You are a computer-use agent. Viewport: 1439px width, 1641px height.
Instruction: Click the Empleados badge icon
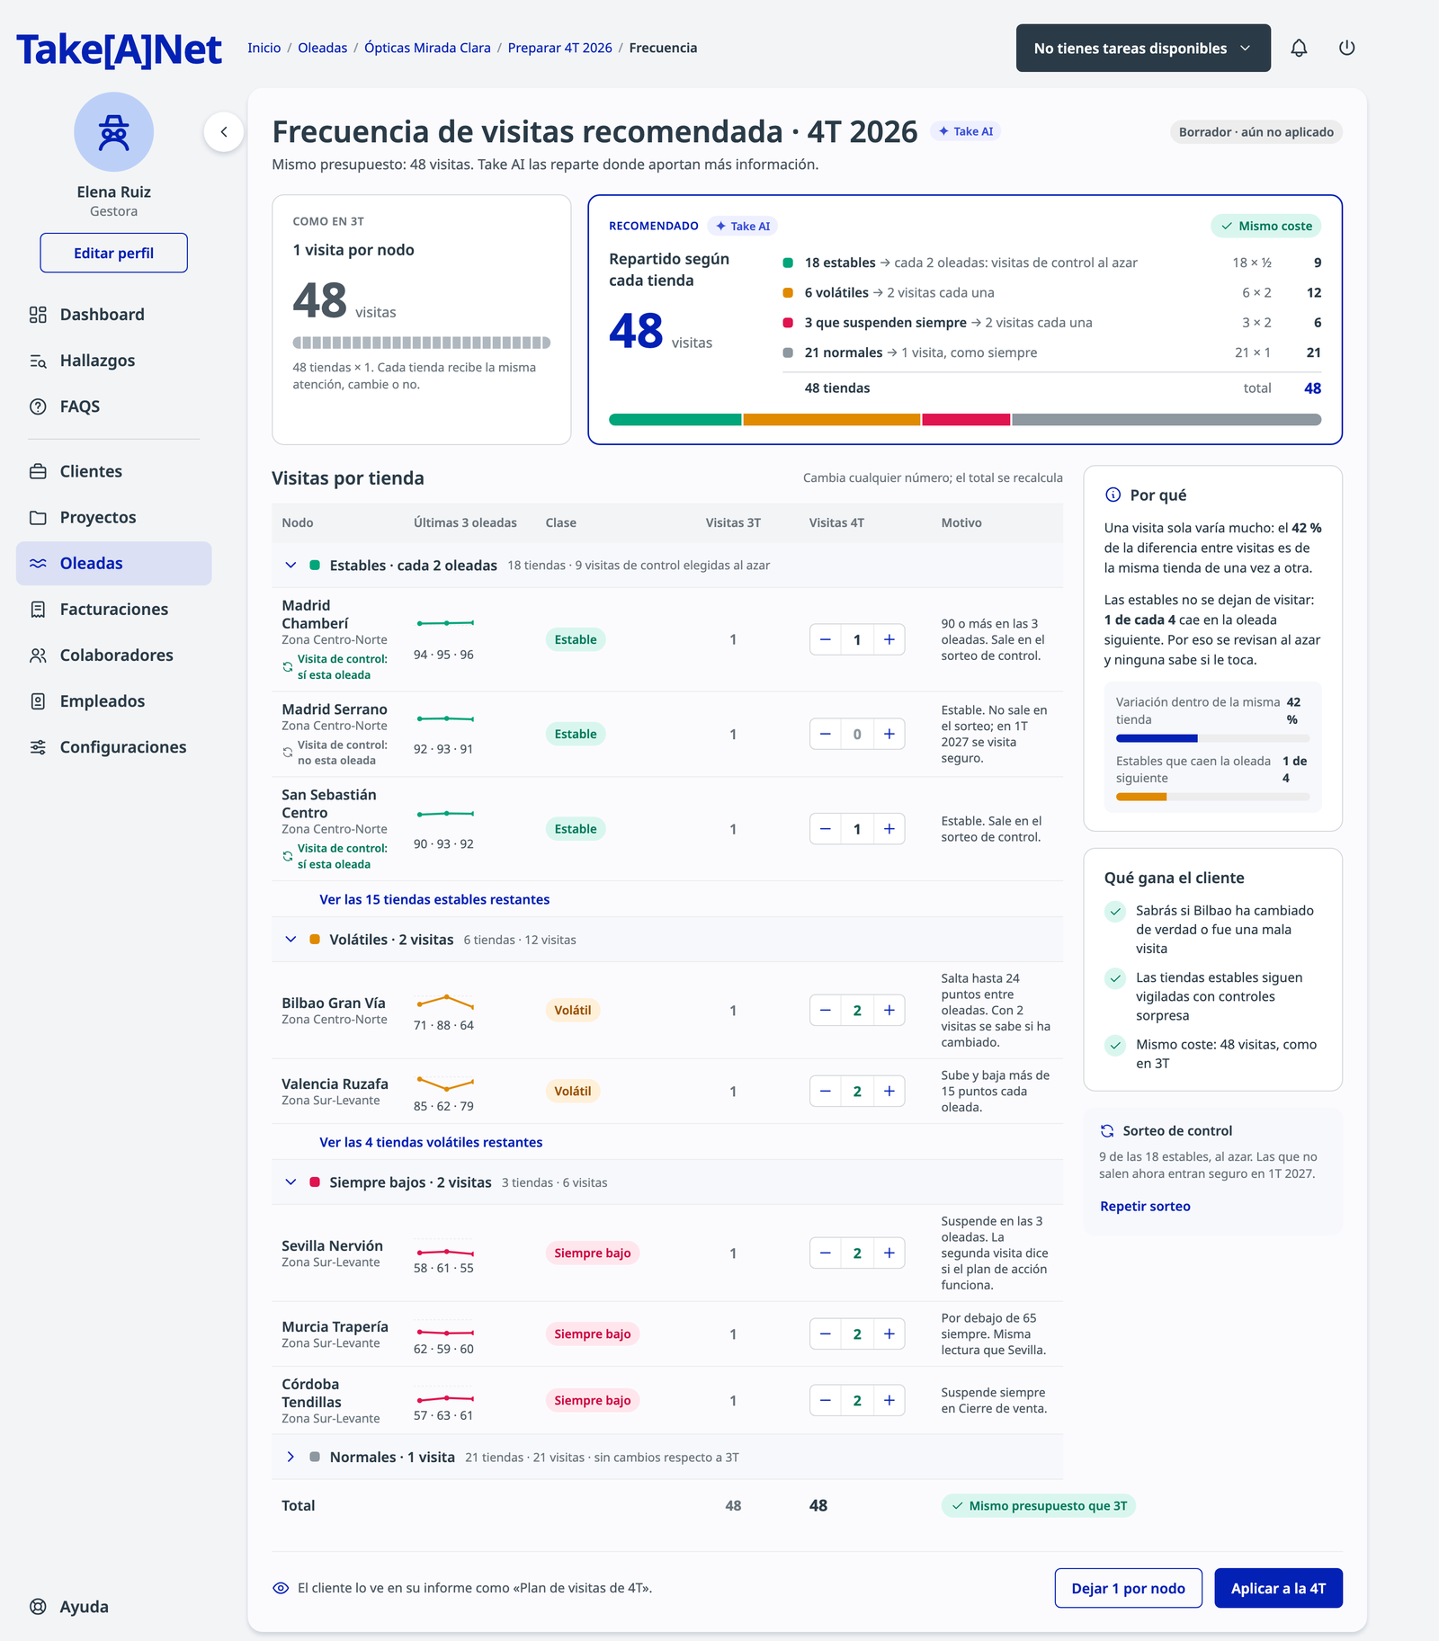(x=38, y=701)
